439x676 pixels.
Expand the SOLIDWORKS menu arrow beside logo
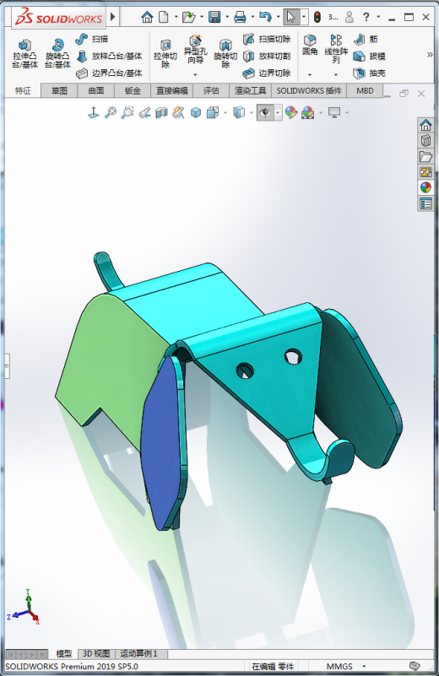[113, 17]
